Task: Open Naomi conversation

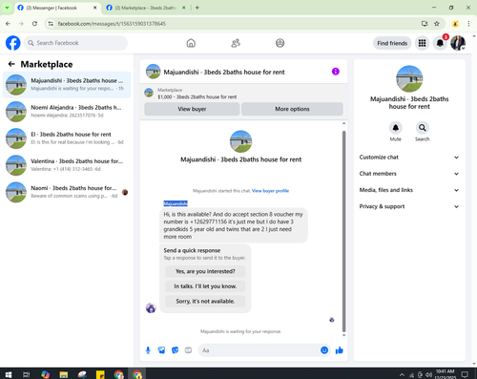Action: click(67, 192)
